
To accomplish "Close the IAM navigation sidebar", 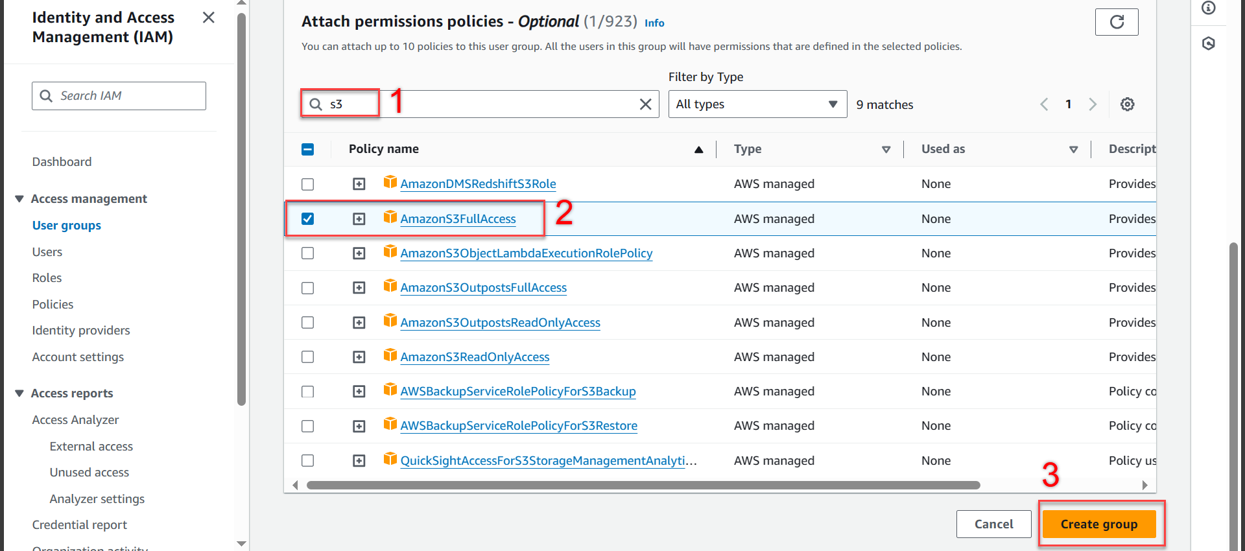I will (x=208, y=18).
